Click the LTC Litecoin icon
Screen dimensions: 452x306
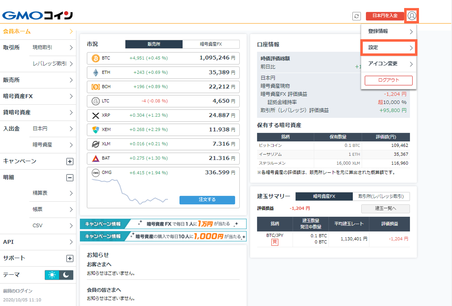coord(95,101)
